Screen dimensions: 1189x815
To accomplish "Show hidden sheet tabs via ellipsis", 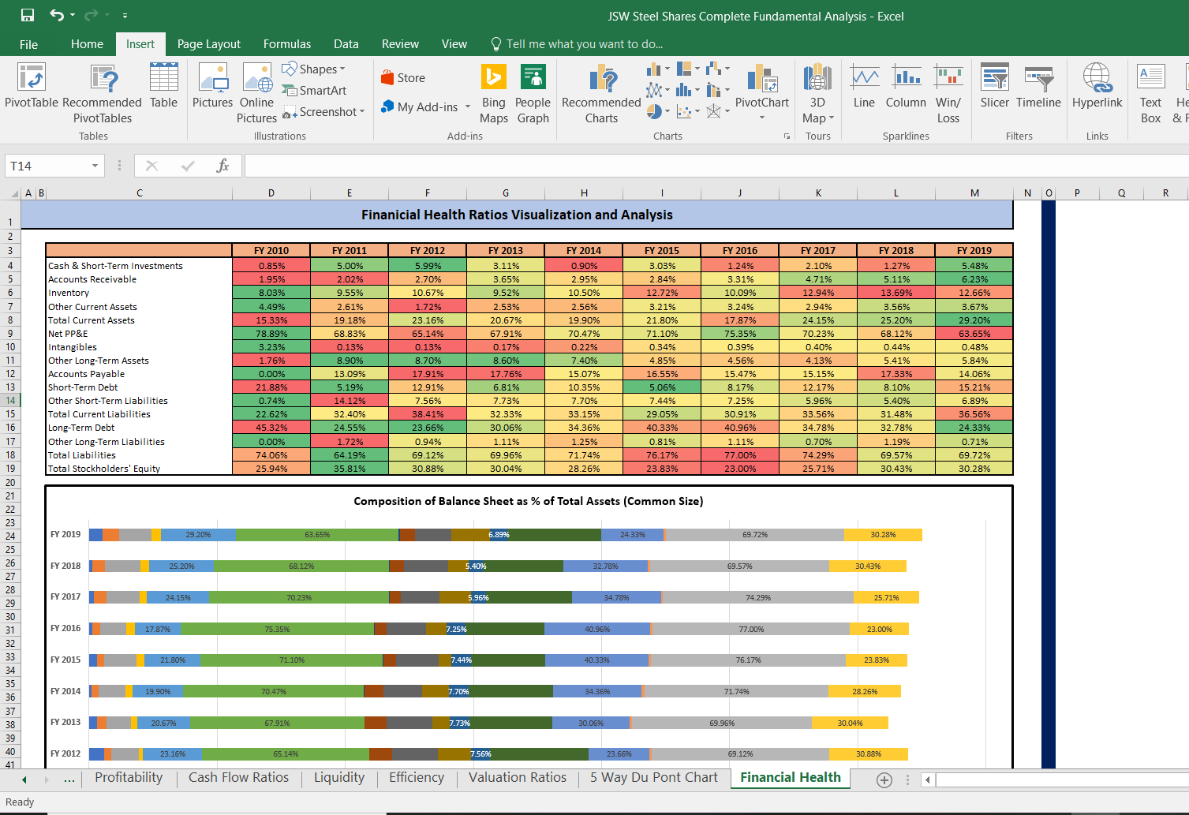I will (x=69, y=779).
